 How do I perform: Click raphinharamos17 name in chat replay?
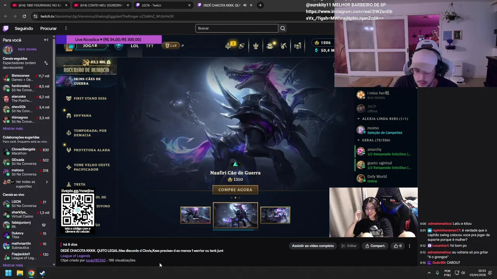(447, 230)
